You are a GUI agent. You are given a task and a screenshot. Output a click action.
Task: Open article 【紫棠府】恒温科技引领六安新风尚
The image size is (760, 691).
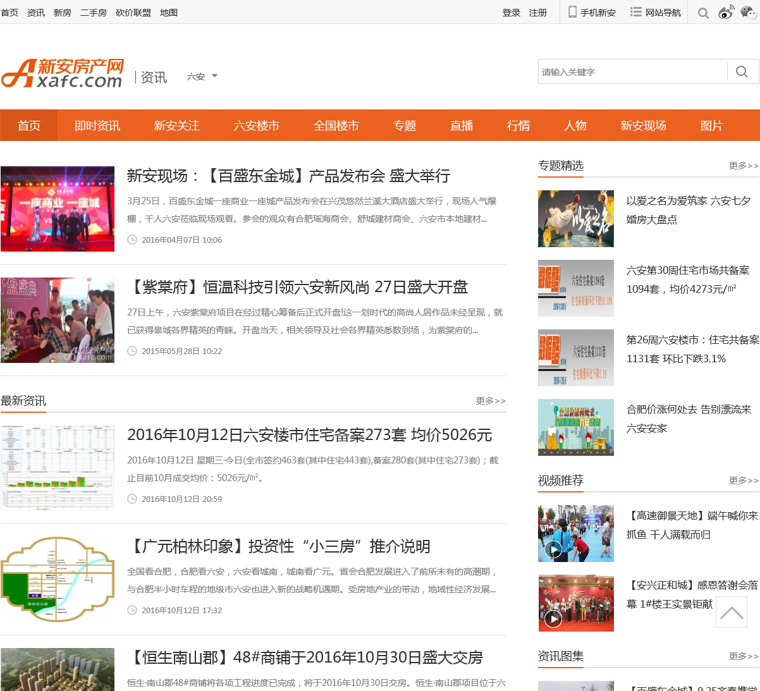[297, 288]
